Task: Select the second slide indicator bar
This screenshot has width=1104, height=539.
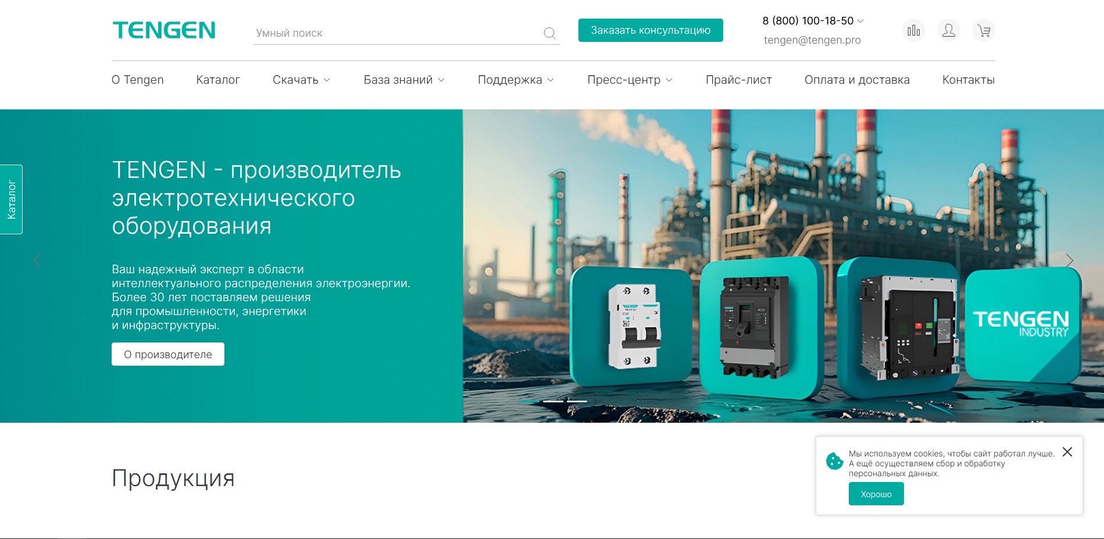Action: coord(553,401)
